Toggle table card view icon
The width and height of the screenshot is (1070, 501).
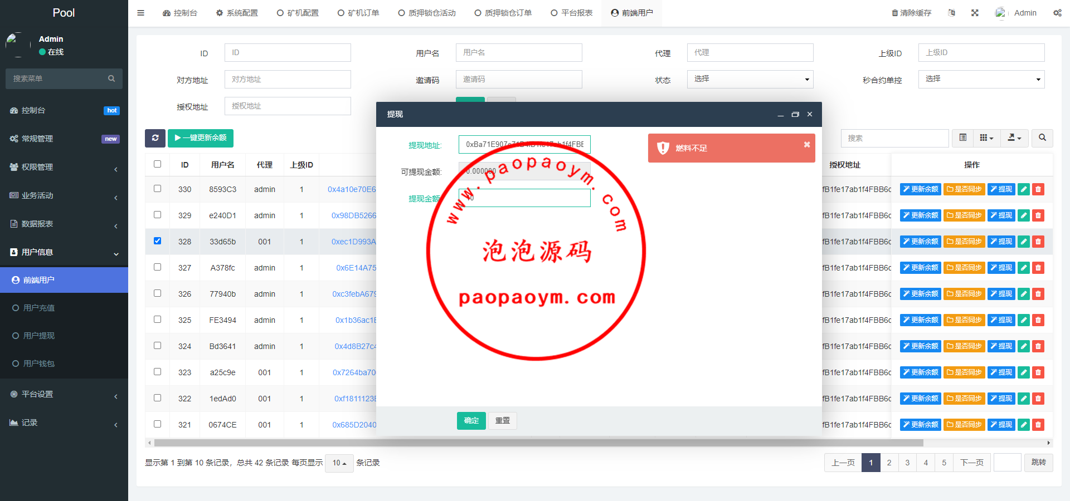coord(962,138)
